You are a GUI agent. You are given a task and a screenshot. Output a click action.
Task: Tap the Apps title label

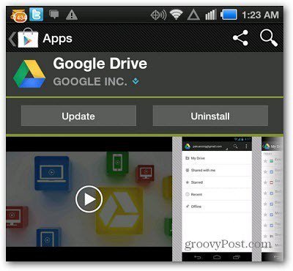click(x=58, y=38)
